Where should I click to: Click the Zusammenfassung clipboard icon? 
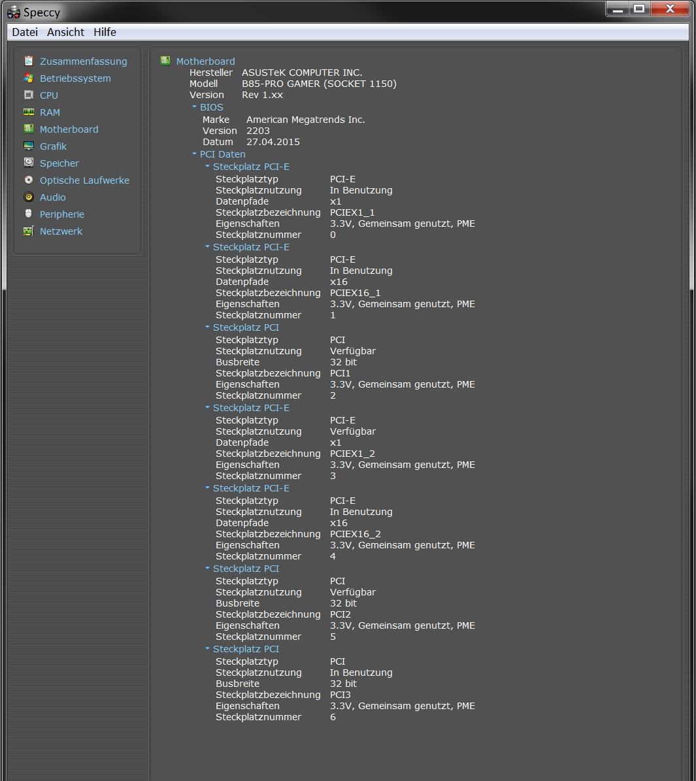(29, 61)
